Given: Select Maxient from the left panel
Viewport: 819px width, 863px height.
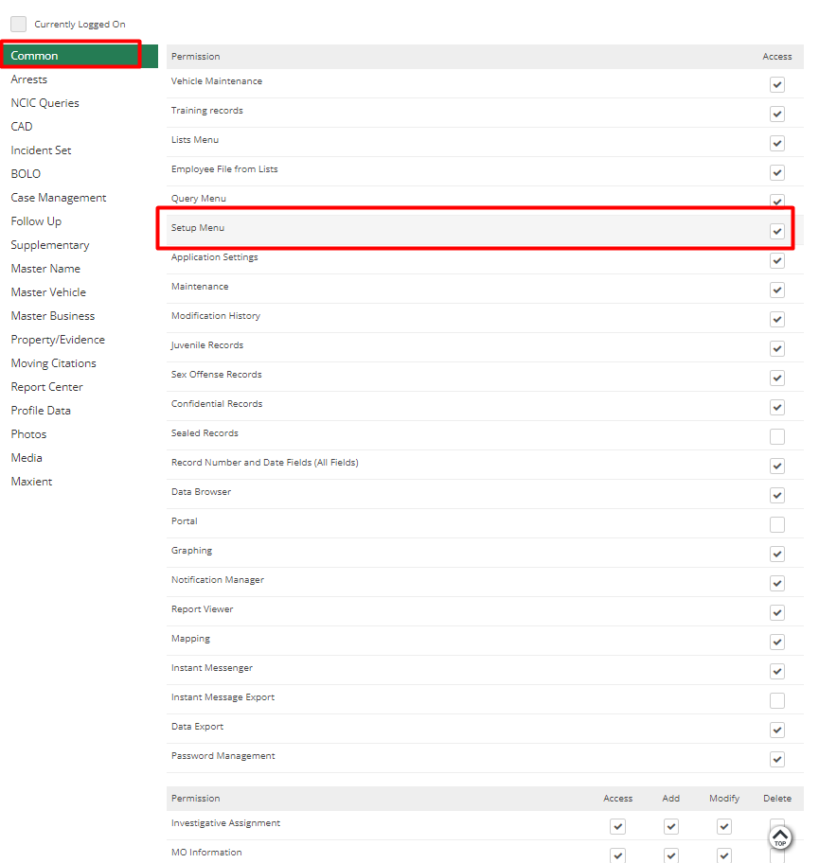Looking at the screenshot, I should coord(31,481).
